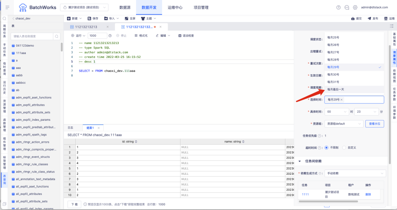Click the Save icon in toolbar
Viewport: 397px width, 210px height.
(89, 18)
